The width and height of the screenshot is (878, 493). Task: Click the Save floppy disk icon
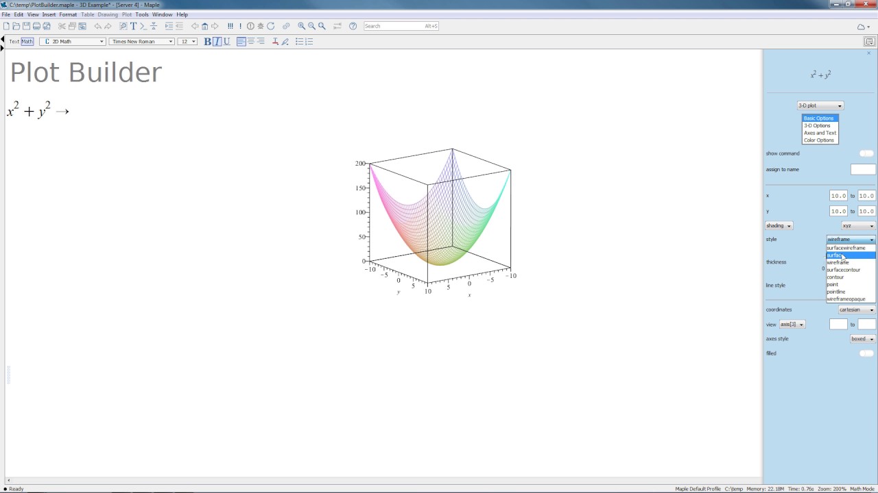26,26
